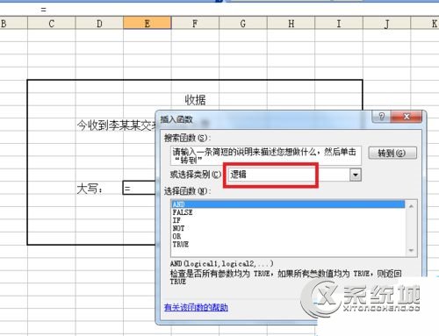
Task: Click the 转到 (Go) button
Action: click(x=392, y=153)
